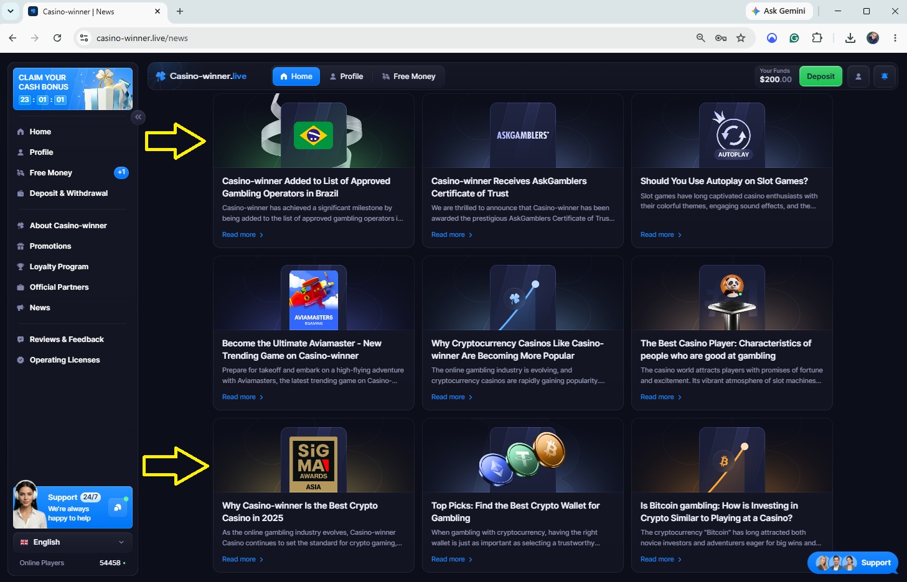This screenshot has width=907, height=582.
Task: Open the tab search dropdown arrow
Action: tap(11, 11)
